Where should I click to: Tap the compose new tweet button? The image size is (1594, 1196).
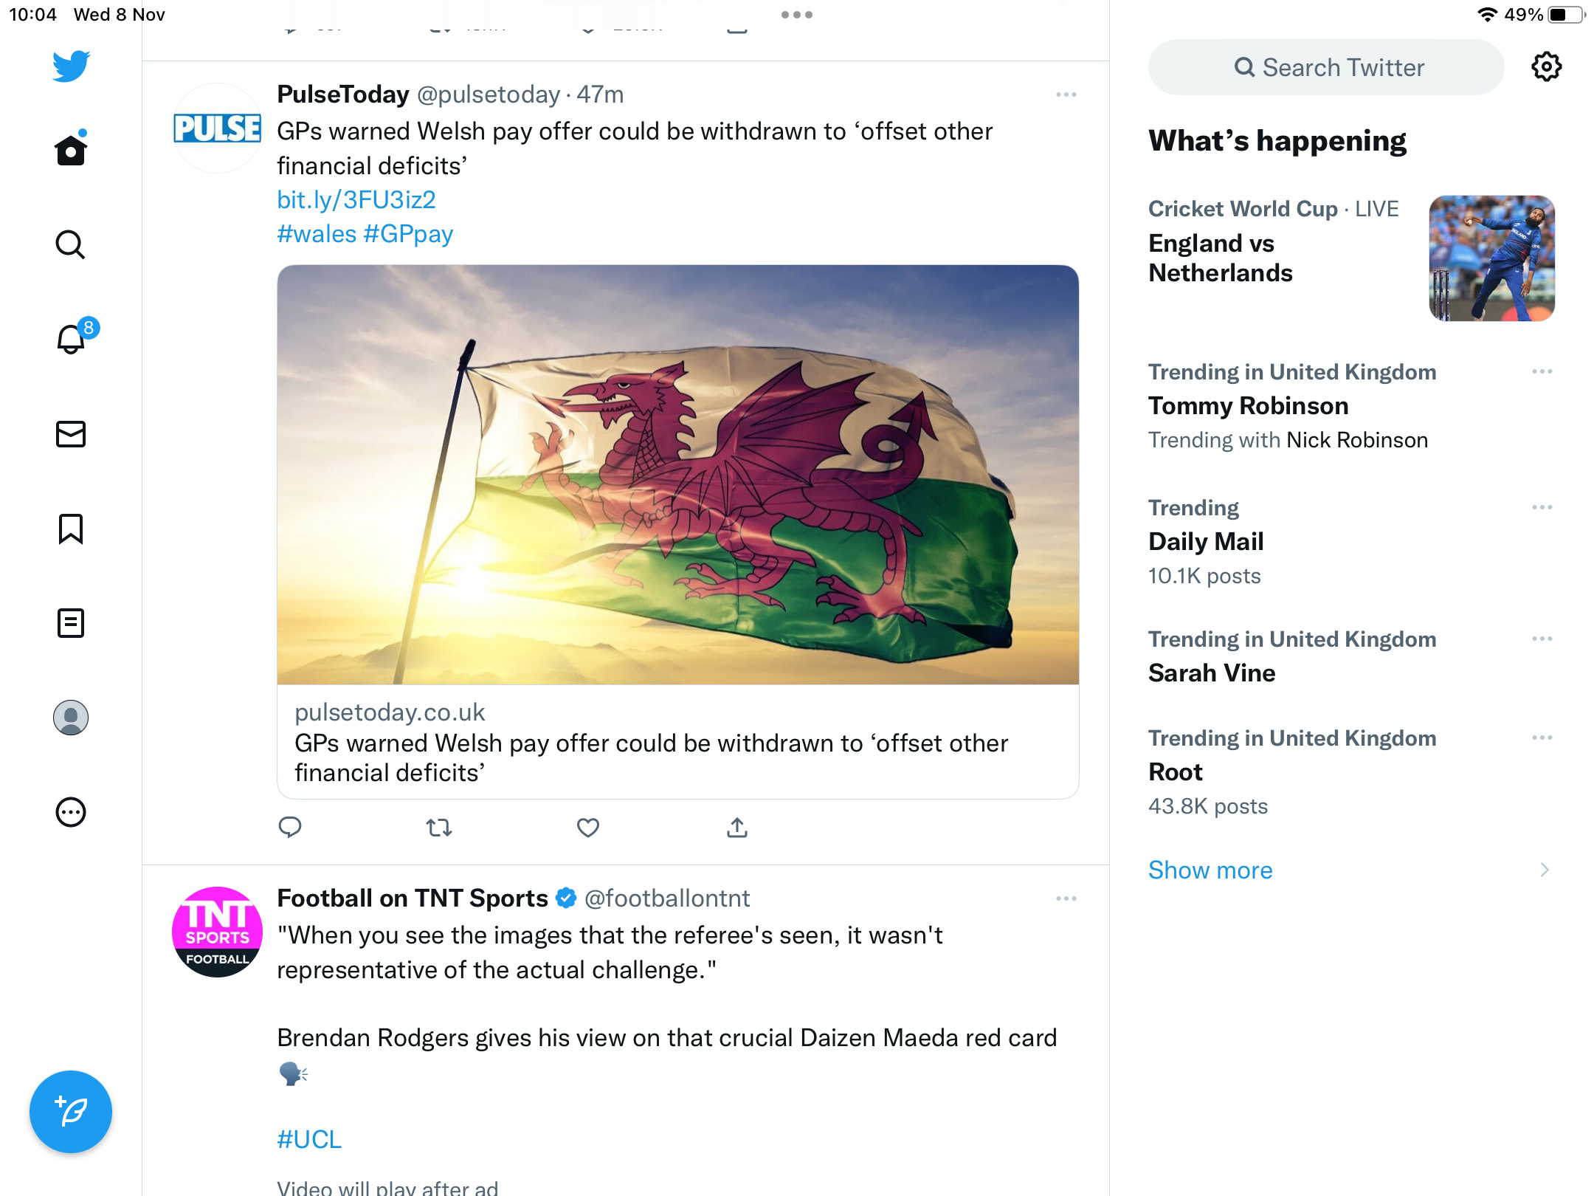tap(71, 1111)
